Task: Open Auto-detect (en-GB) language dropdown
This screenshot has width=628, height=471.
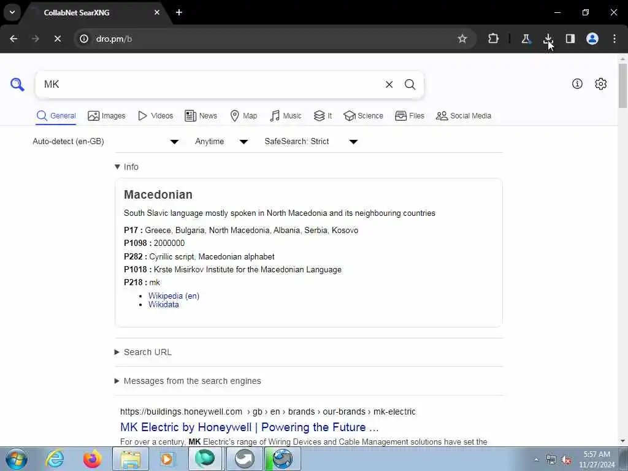Action: click(x=105, y=142)
